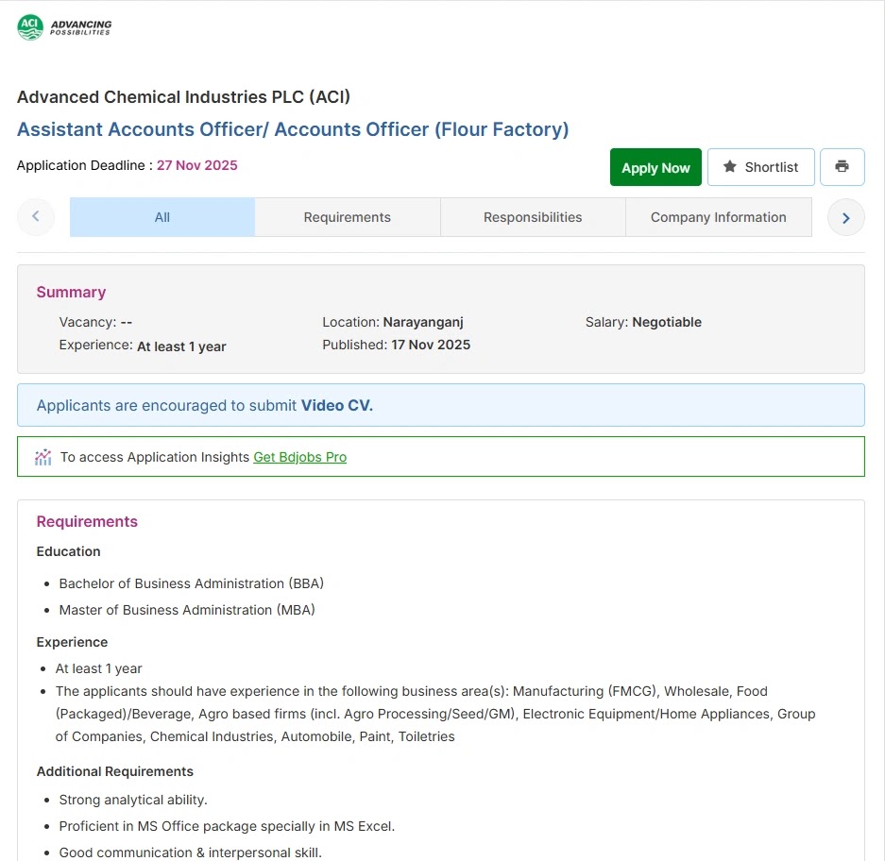Screen dimensions: 885x861
Task: Select the All tab
Action: coord(162,217)
